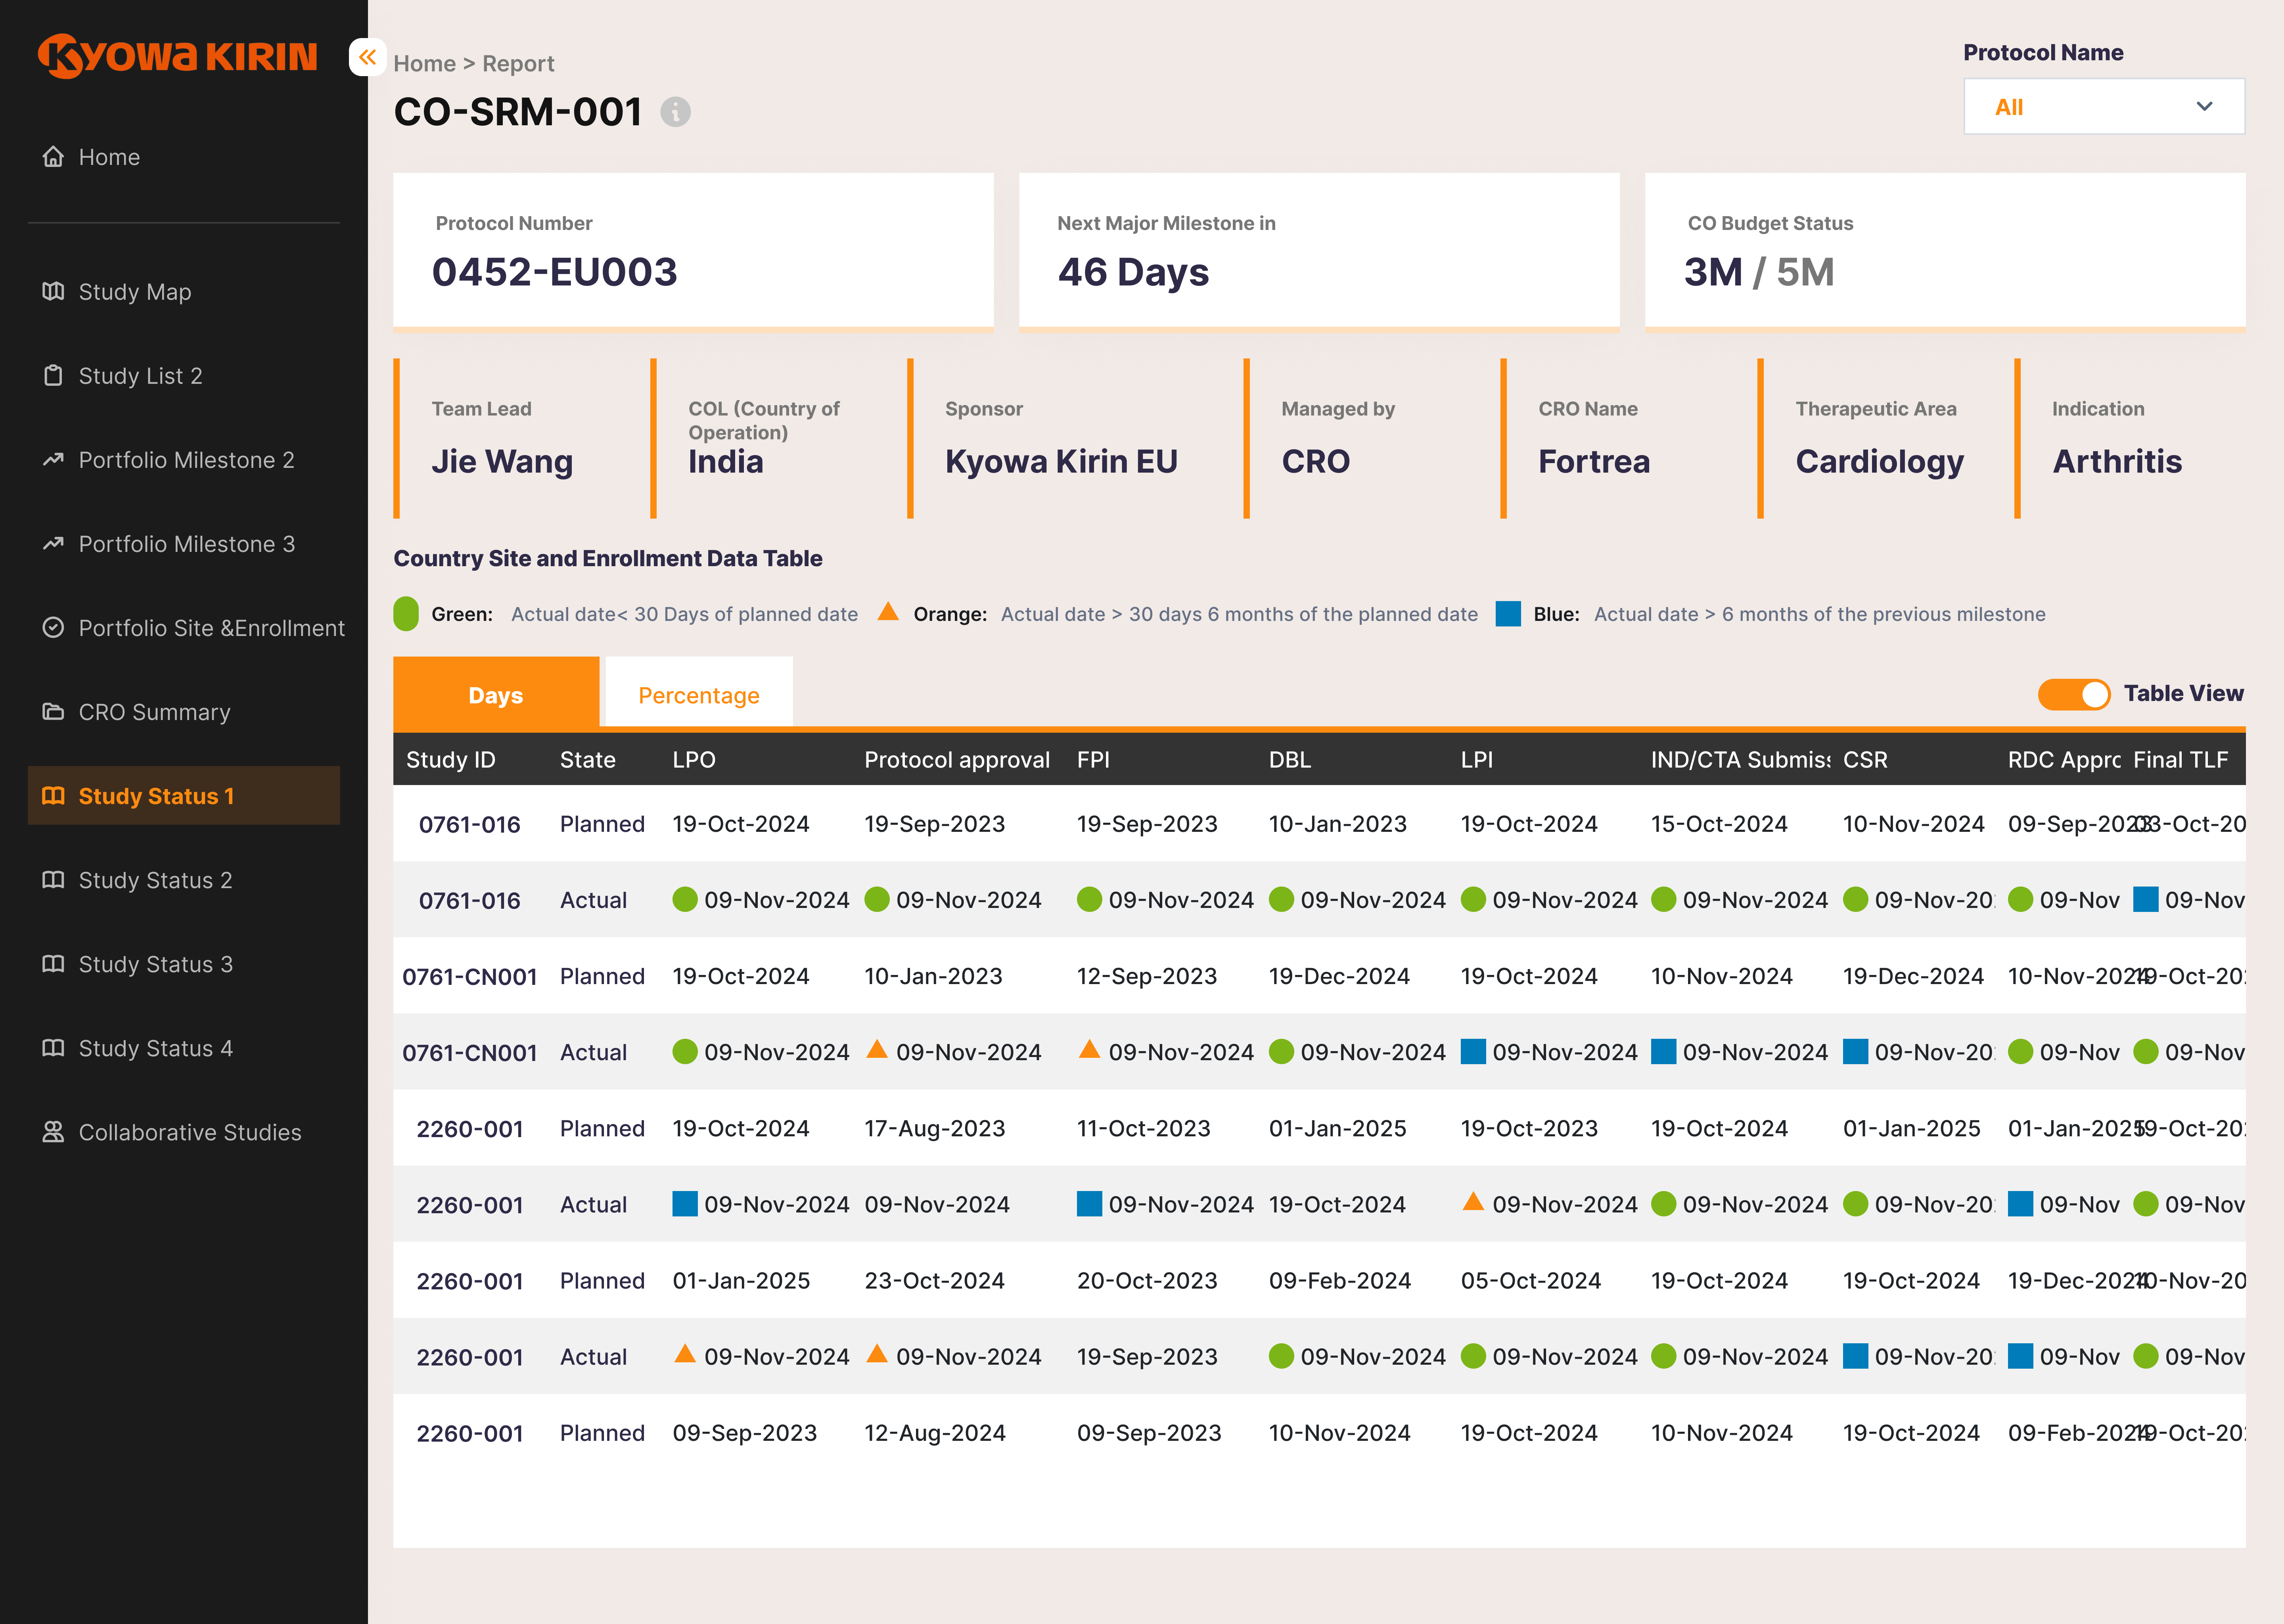Click the Study Status 3 book icon
This screenshot has height=1624, width=2284.
[x=53, y=963]
